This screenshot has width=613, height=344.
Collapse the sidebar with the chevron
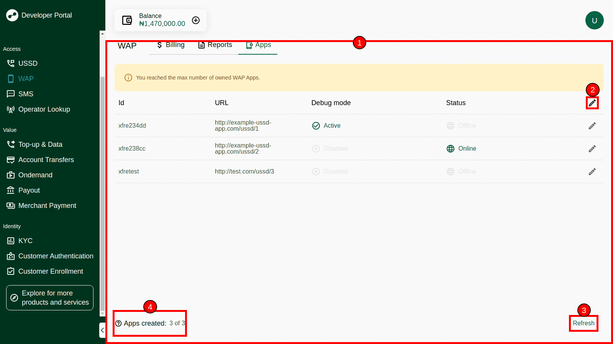point(102,330)
